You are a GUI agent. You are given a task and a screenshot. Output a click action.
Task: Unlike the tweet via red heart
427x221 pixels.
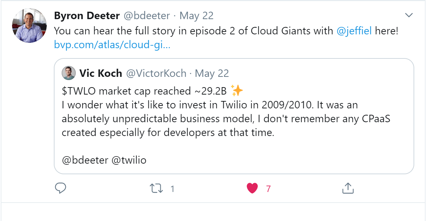[252, 189]
